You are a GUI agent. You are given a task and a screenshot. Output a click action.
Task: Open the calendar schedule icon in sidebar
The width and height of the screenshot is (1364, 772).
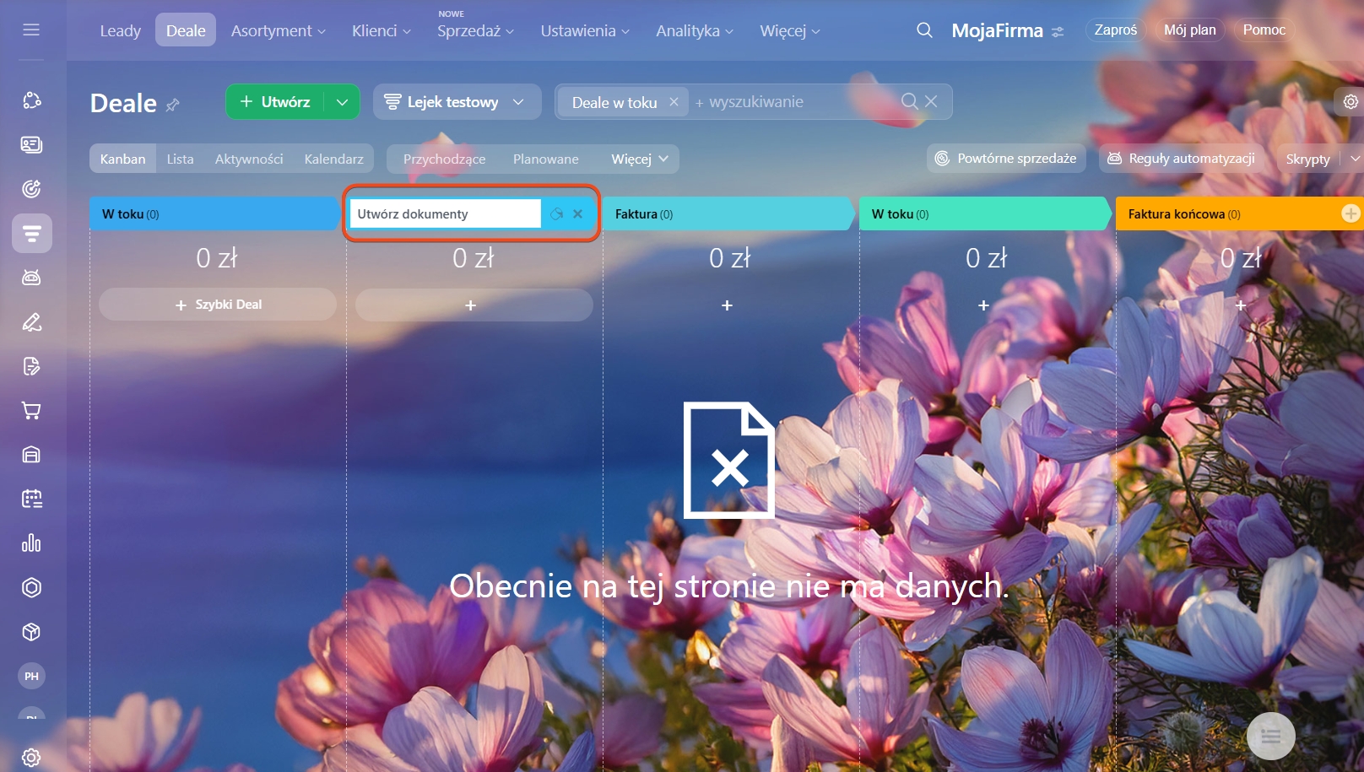pos(31,499)
